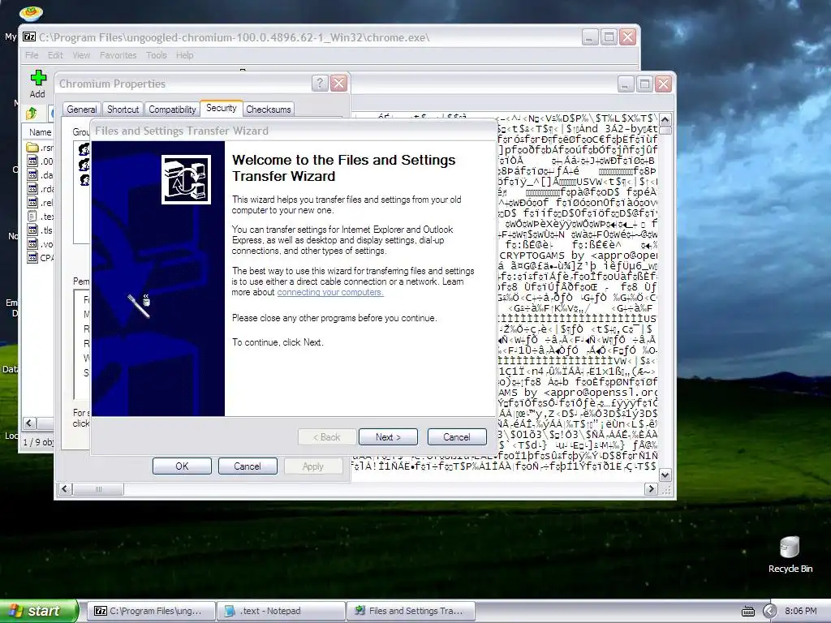831x623 pixels.
Task: Click Cancel in Chromium Properties dialog
Action: (248, 466)
